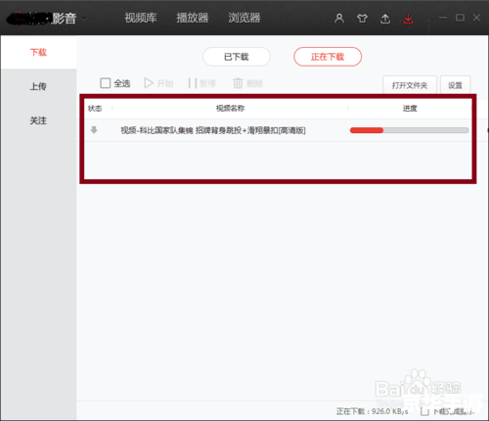The width and height of the screenshot is (489, 421).
Task: Open the skin (shirt) icon
Action: tap(362, 19)
